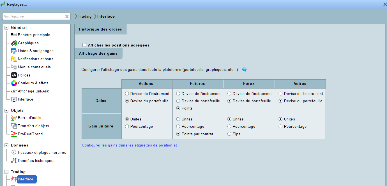Collapse the Données tree section
This screenshot has width=387, height=186.
6,145
